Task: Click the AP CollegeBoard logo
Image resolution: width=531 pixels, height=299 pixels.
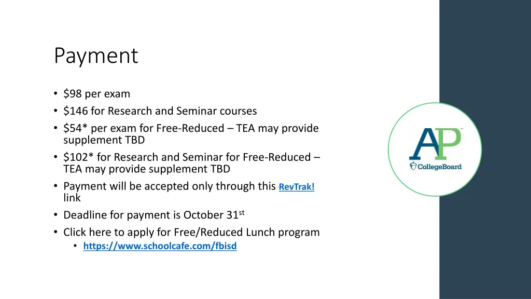Action: [x=435, y=149]
